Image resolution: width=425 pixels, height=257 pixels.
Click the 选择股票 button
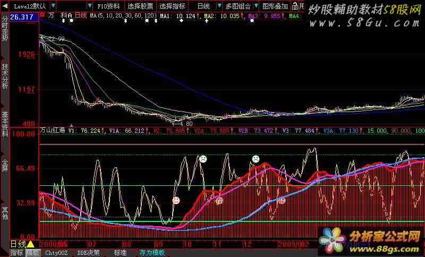(x=140, y=6)
